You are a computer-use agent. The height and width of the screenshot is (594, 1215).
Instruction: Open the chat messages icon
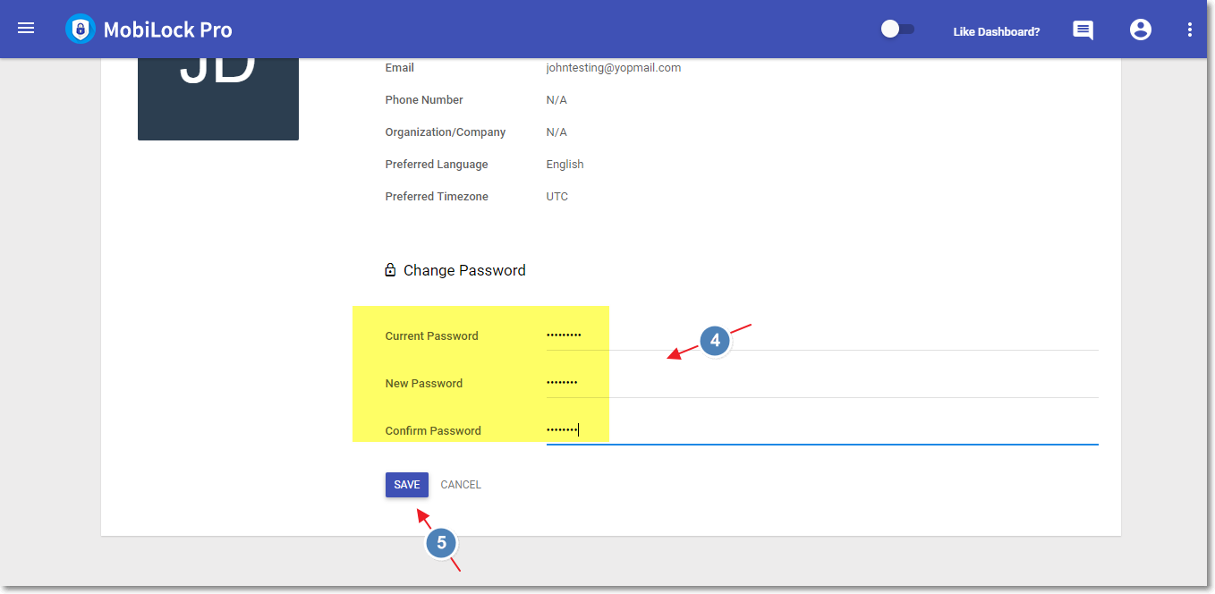1083,30
